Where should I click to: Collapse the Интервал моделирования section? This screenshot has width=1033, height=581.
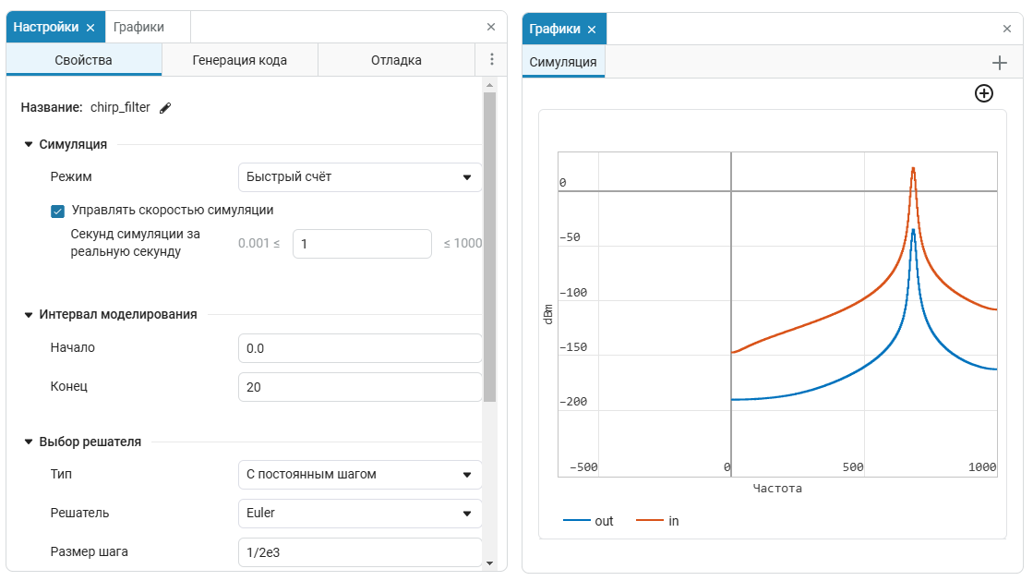pos(29,315)
